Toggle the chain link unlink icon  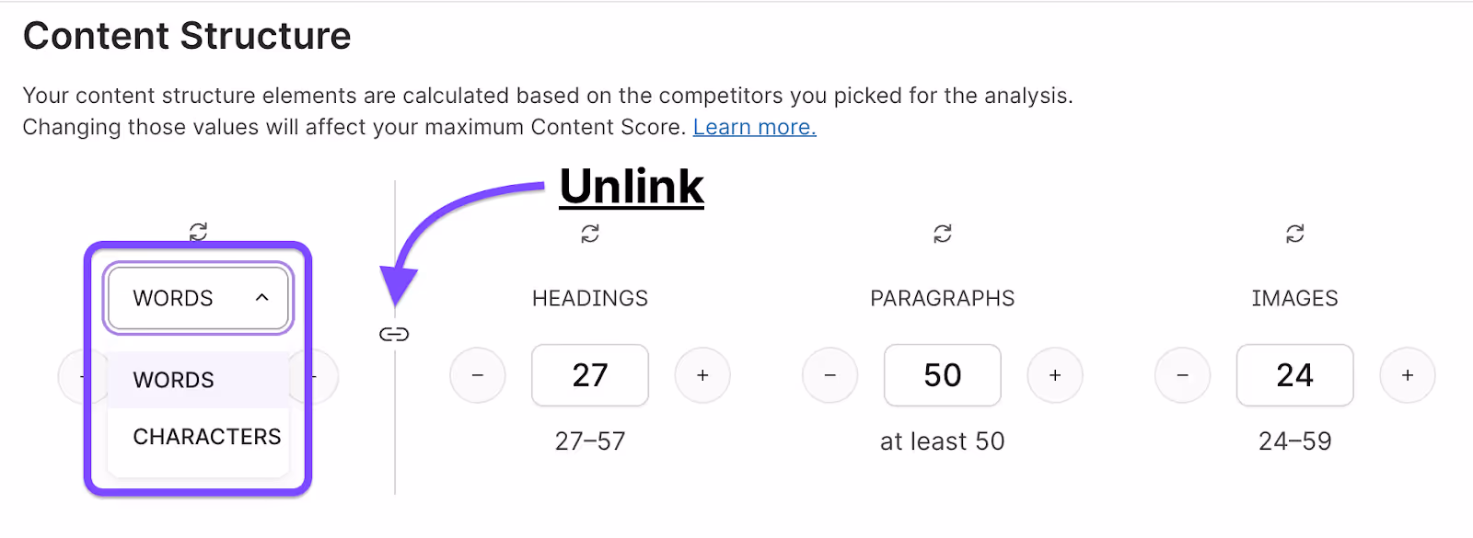[x=394, y=334]
